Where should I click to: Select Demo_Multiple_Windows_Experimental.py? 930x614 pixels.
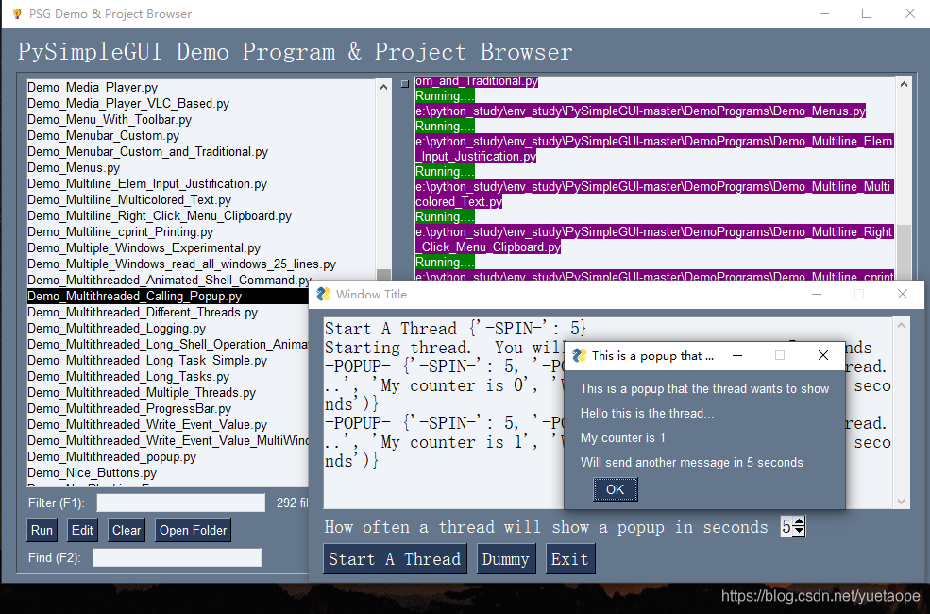[x=144, y=247]
